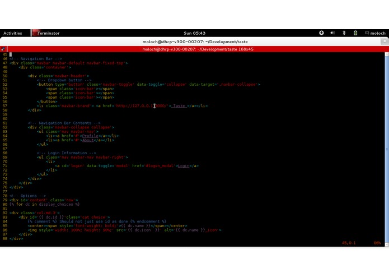Click the Terminator app icon in top bar
Screen dimensions: 389x277
click(35, 33)
